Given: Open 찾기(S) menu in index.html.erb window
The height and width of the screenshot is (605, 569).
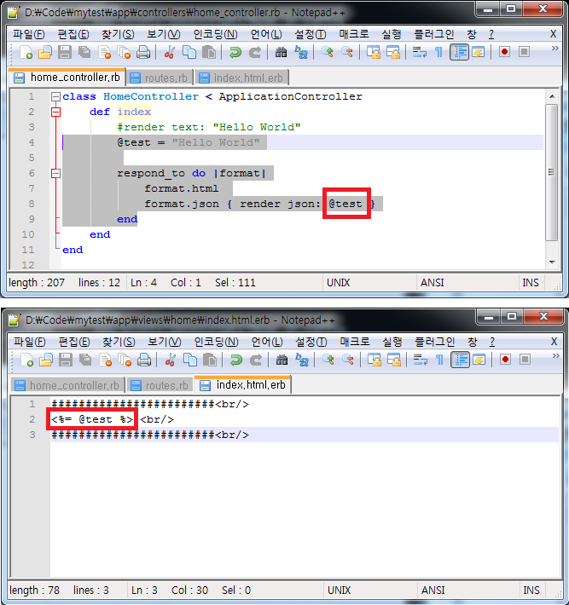Looking at the screenshot, I should [119, 342].
